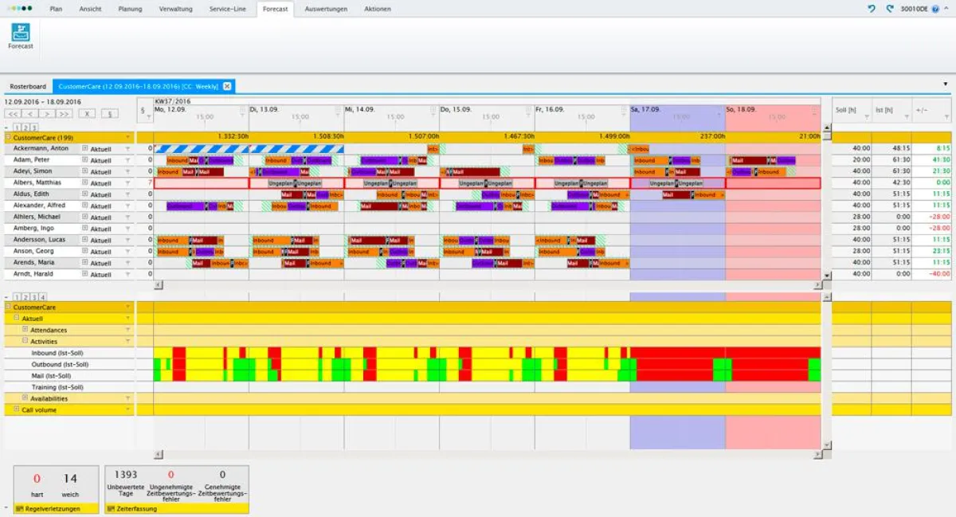Open the tab list dropdown arrow
This screenshot has height=517, width=956.
(x=946, y=83)
